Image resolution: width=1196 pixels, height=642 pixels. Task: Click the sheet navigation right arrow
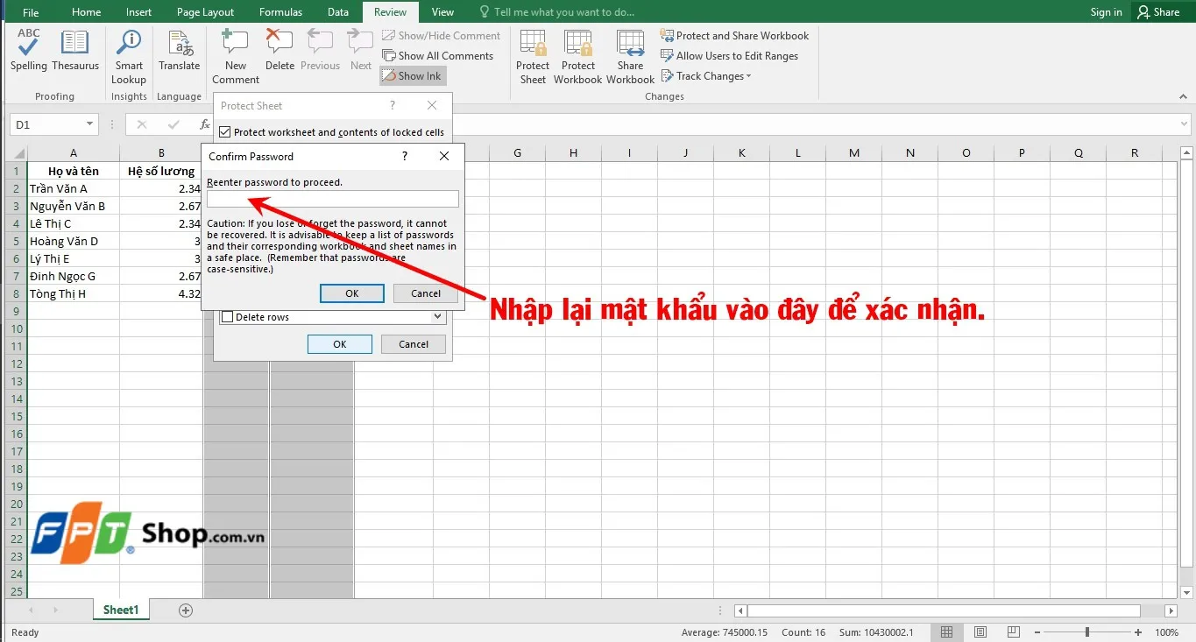[55, 610]
